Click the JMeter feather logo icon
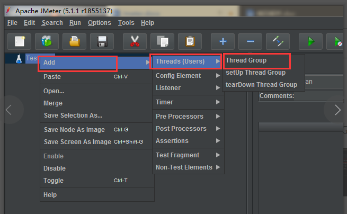The width and height of the screenshot is (347, 214). tap(8, 11)
